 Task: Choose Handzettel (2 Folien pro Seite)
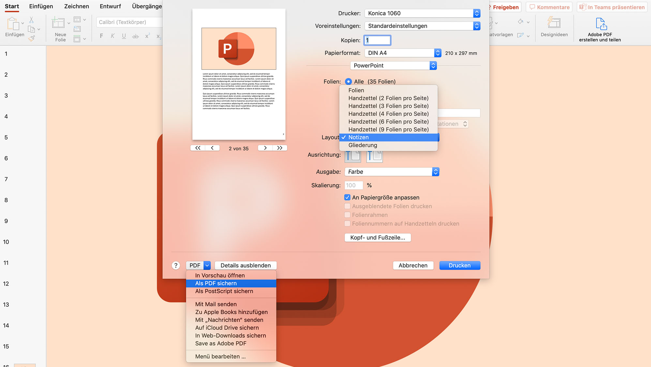pos(388,98)
